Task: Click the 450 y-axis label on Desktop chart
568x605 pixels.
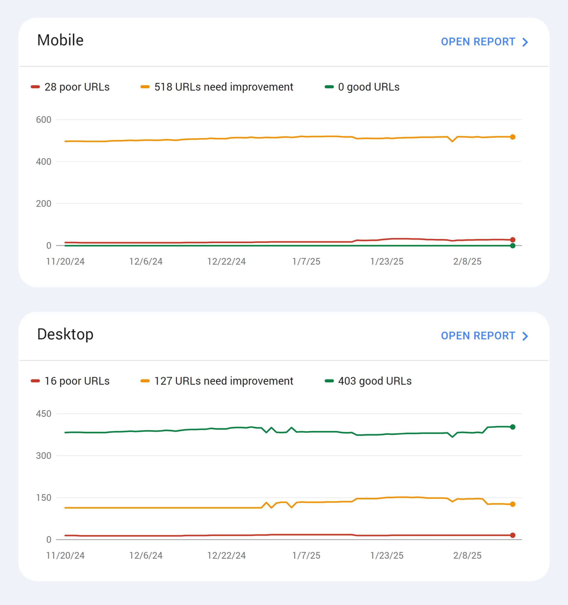Action: click(44, 414)
